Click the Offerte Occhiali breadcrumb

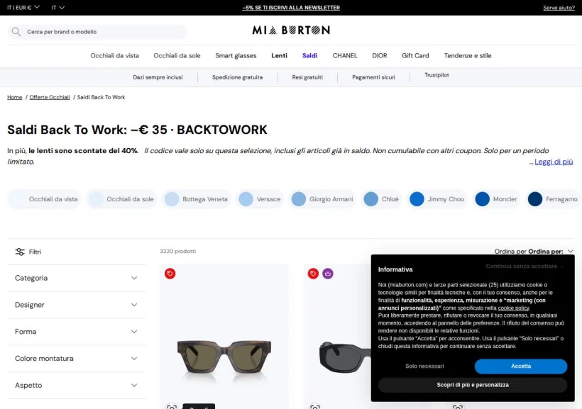coord(50,97)
